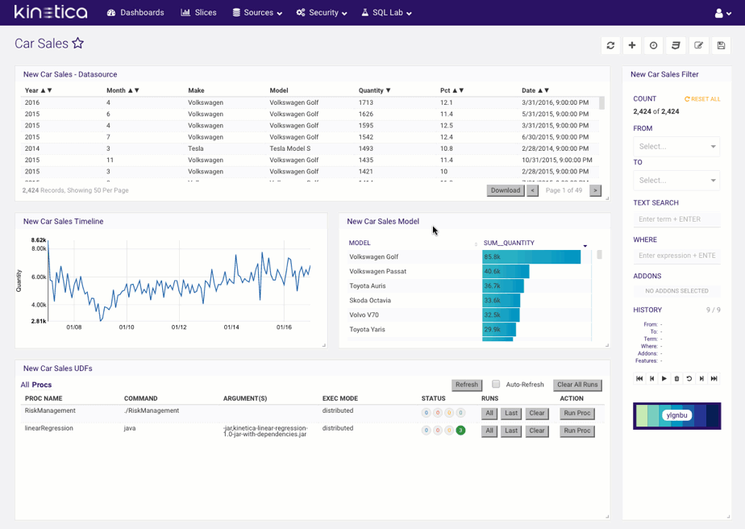Expand the TO select dropdown
The height and width of the screenshot is (529, 745).
coord(676,181)
